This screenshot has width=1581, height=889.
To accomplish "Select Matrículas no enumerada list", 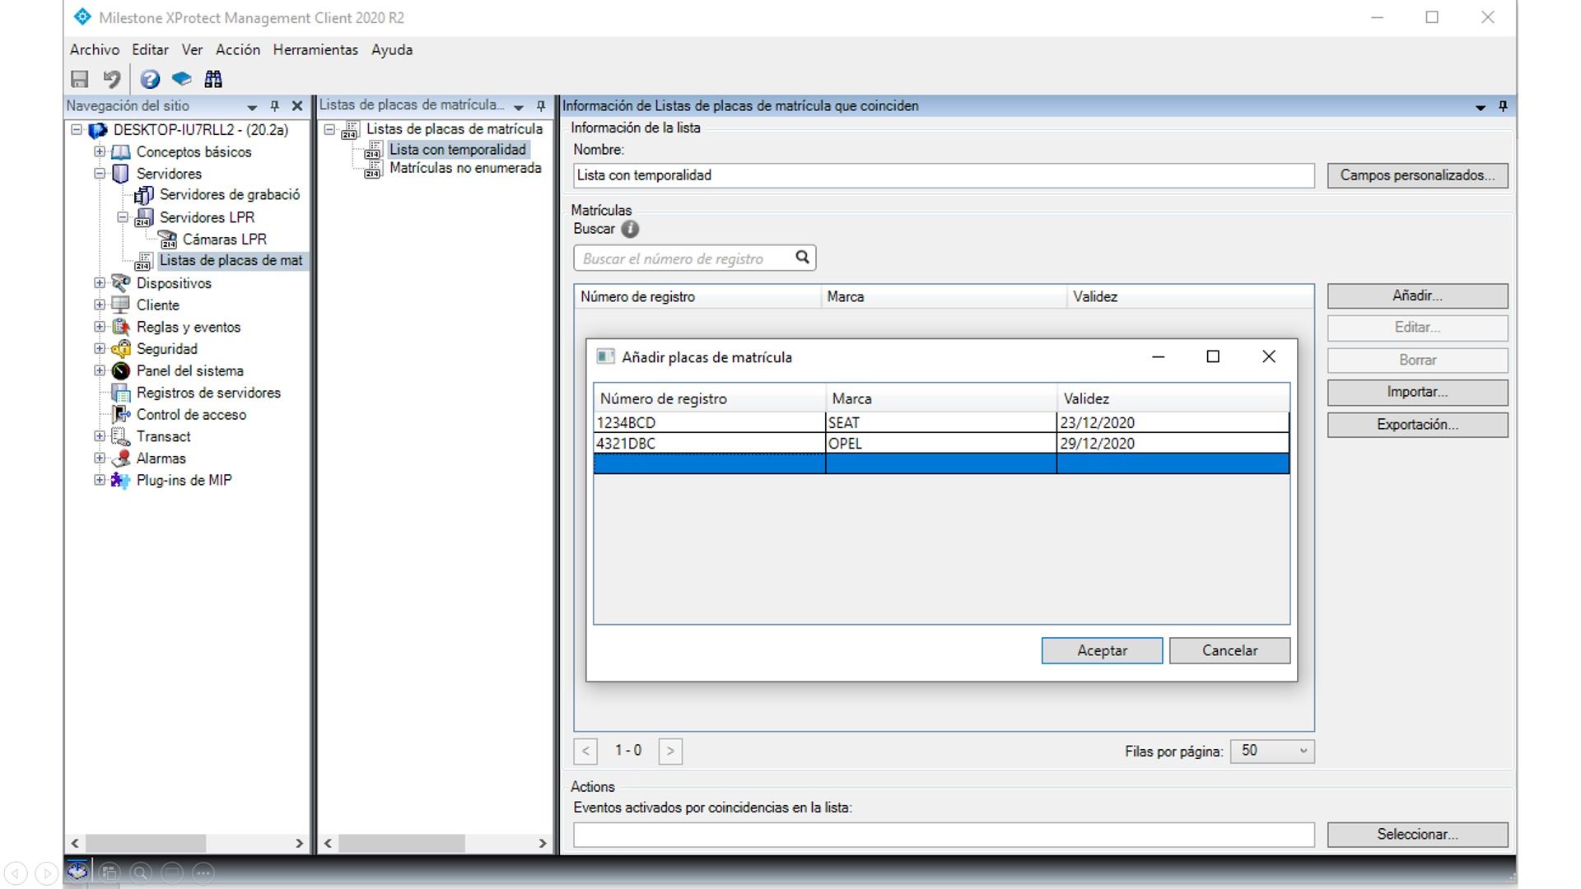I will point(465,168).
